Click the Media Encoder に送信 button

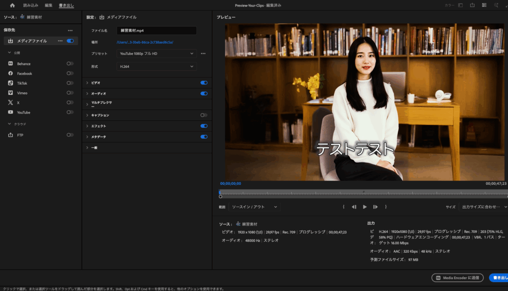[x=457, y=278]
